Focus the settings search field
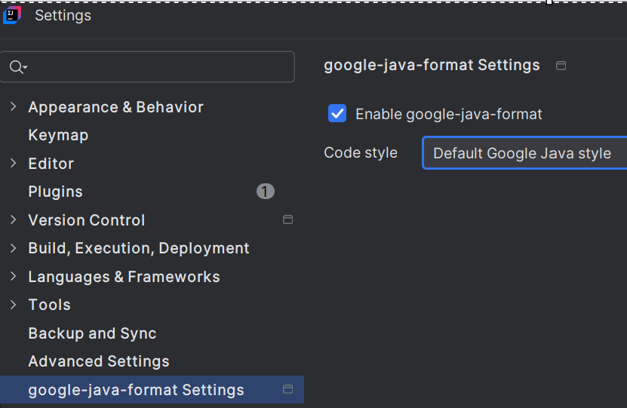Screen dimensions: 627x408 (x=158, y=67)
